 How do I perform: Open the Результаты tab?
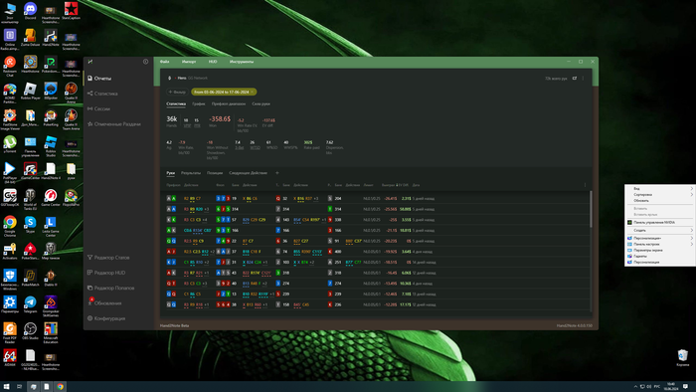(x=191, y=173)
